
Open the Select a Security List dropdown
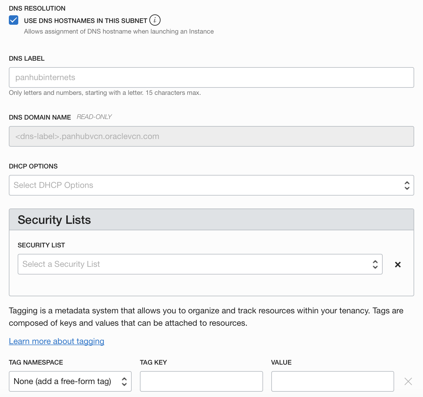(x=194, y=264)
